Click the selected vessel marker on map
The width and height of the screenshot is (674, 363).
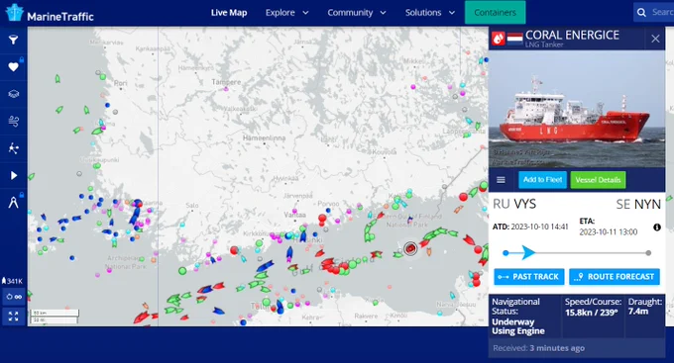tap(410, 248)
